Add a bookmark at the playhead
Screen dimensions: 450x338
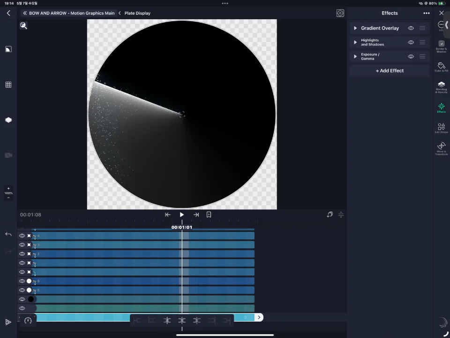[x=209, y=215]
